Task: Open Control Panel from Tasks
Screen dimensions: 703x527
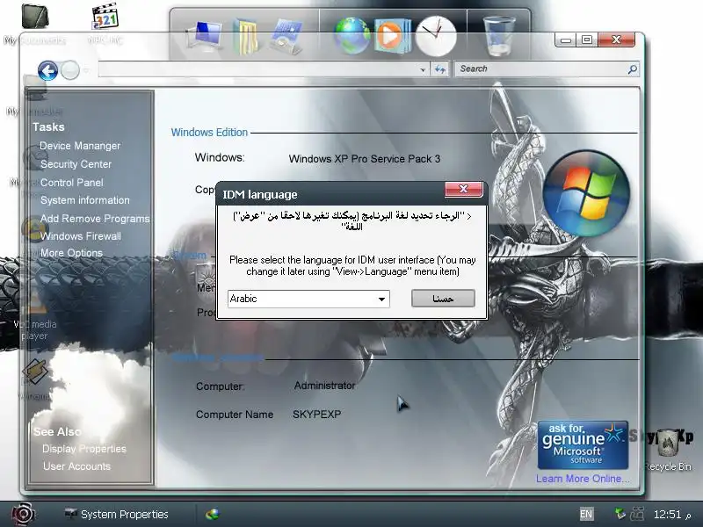Action: 72,183
